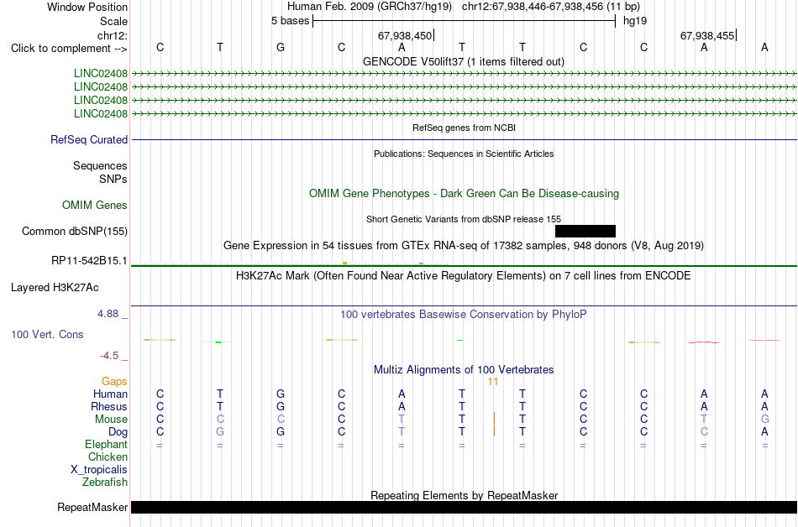Click the Gaps row label

(x=114, y=382)
